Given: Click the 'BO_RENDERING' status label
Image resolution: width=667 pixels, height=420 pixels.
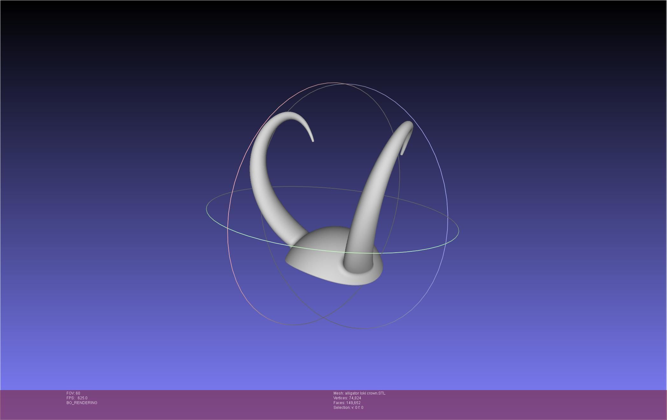Looking at the screenshot, I should pyautogui.click(x=82, y=403).
